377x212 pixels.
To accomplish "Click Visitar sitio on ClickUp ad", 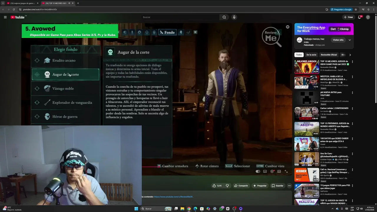I will (338, 40).
